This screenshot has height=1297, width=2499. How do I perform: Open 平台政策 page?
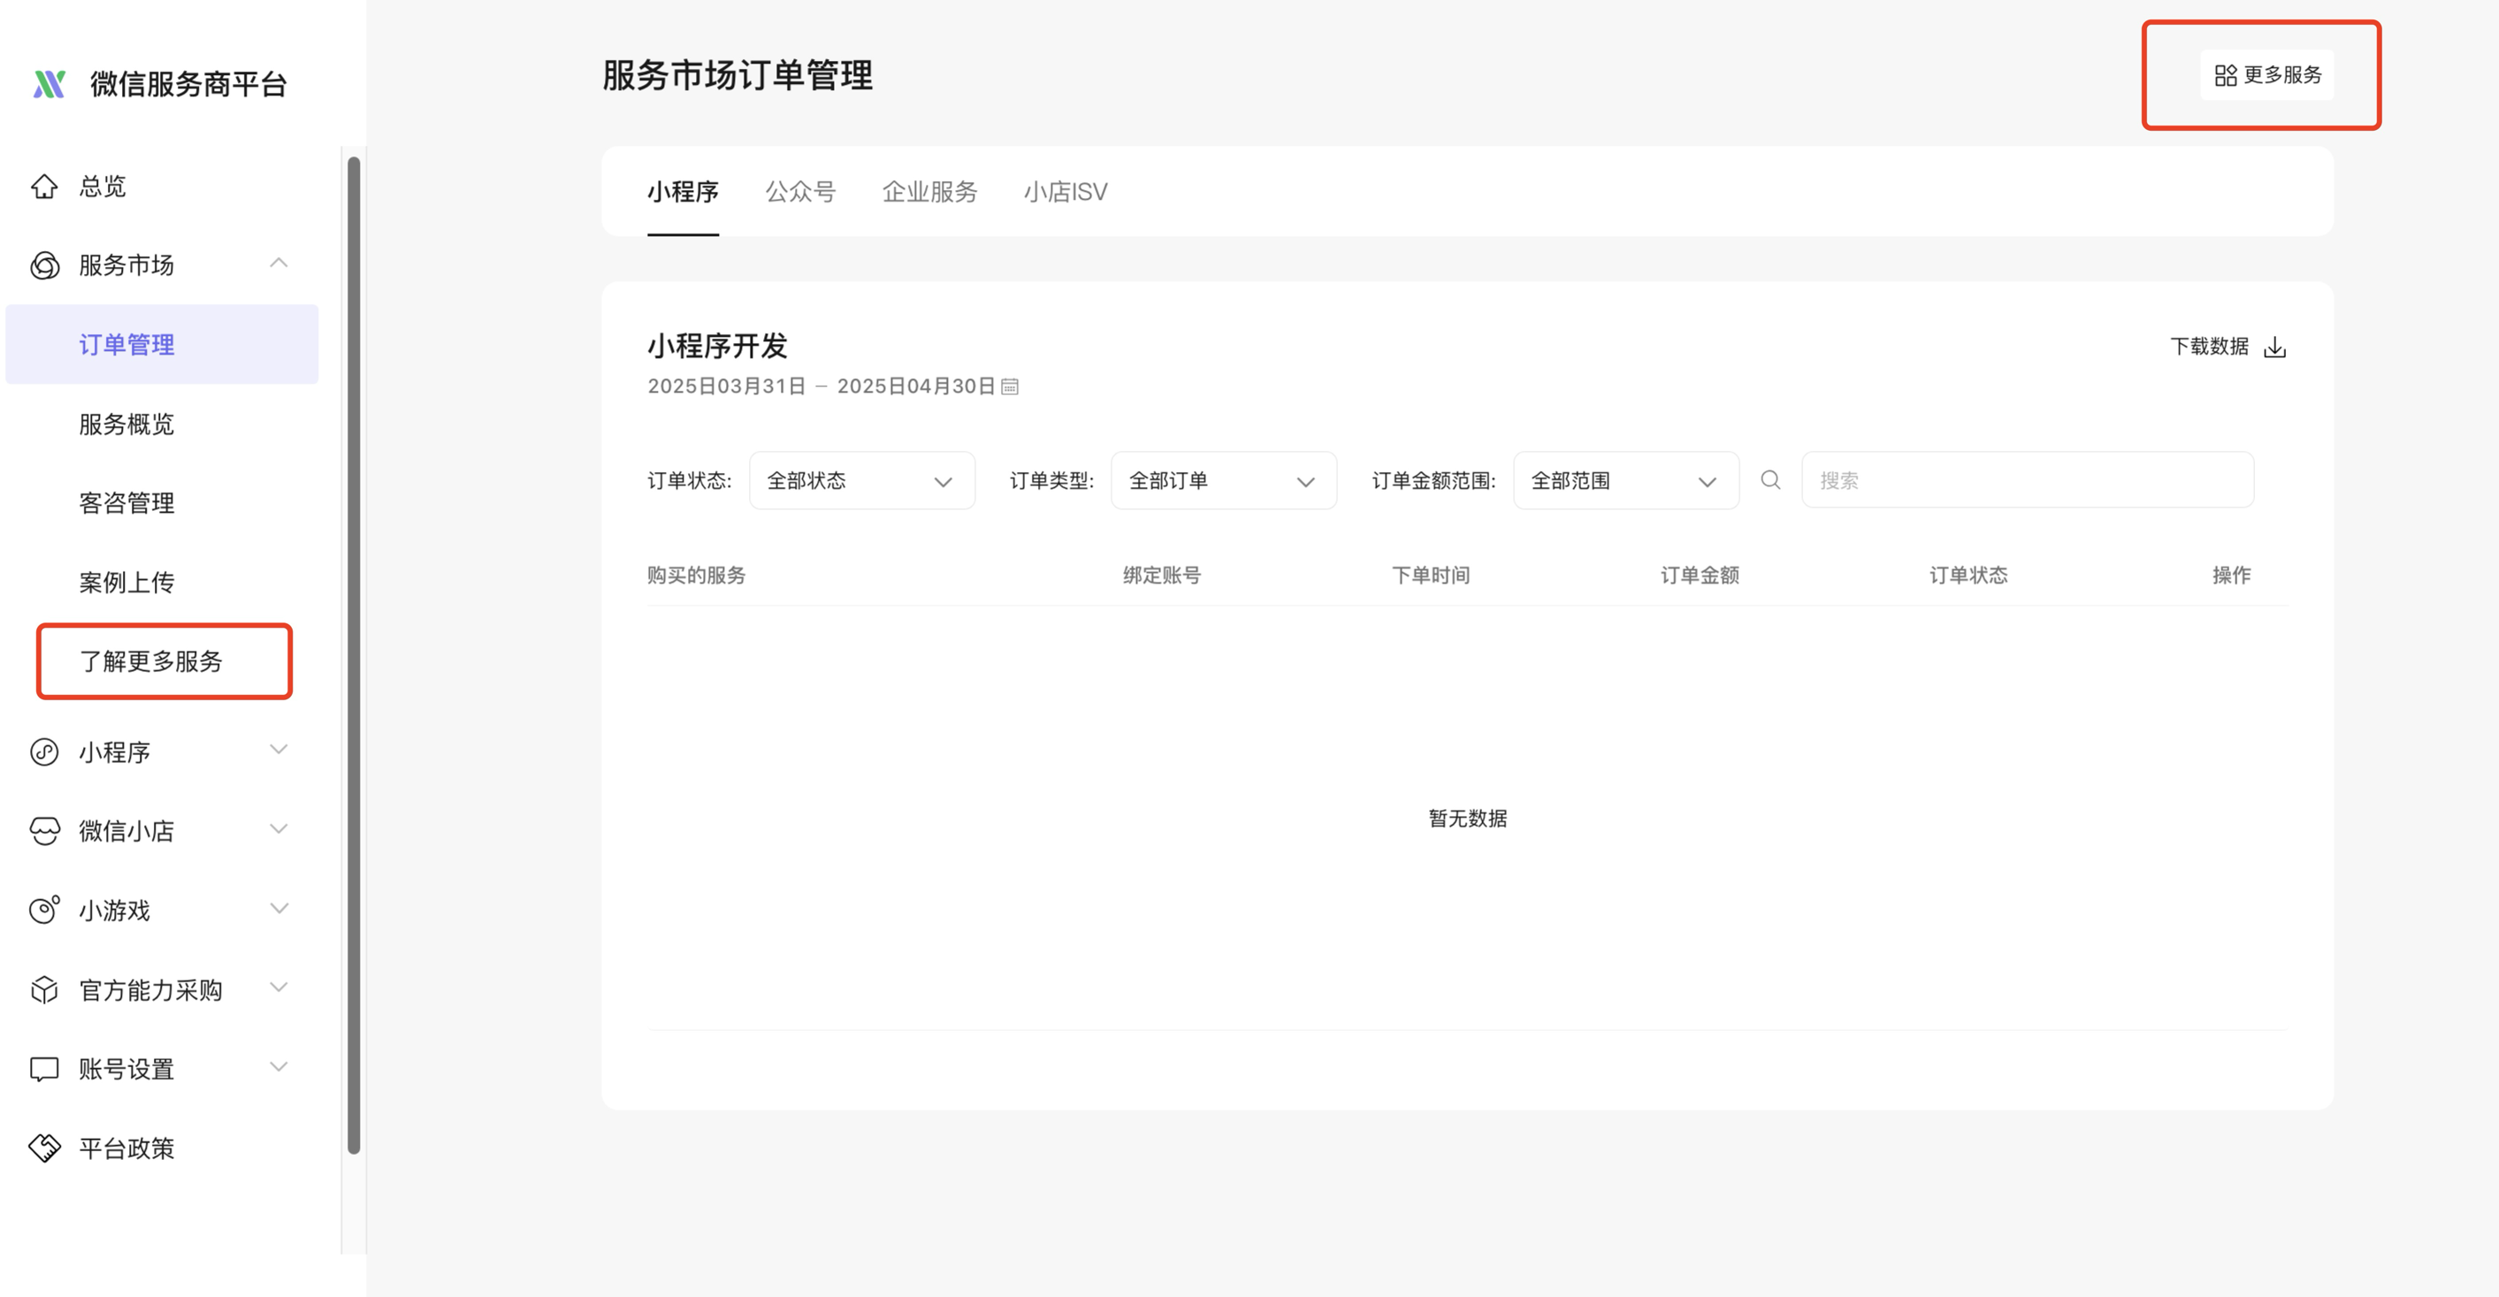(x=127, y=1148)
